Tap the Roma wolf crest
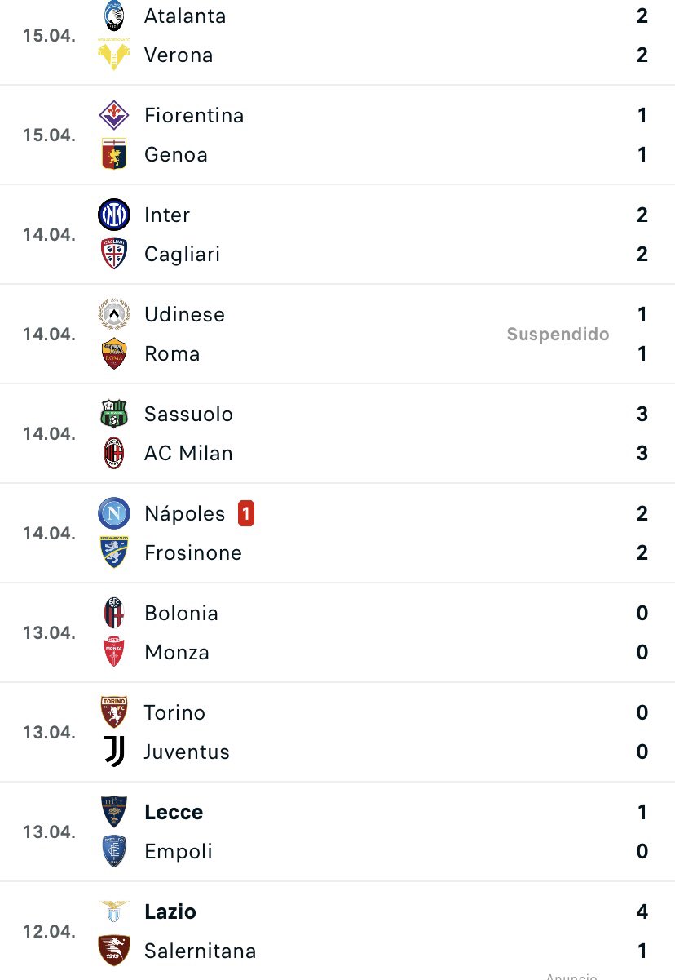 click(114, 353)
